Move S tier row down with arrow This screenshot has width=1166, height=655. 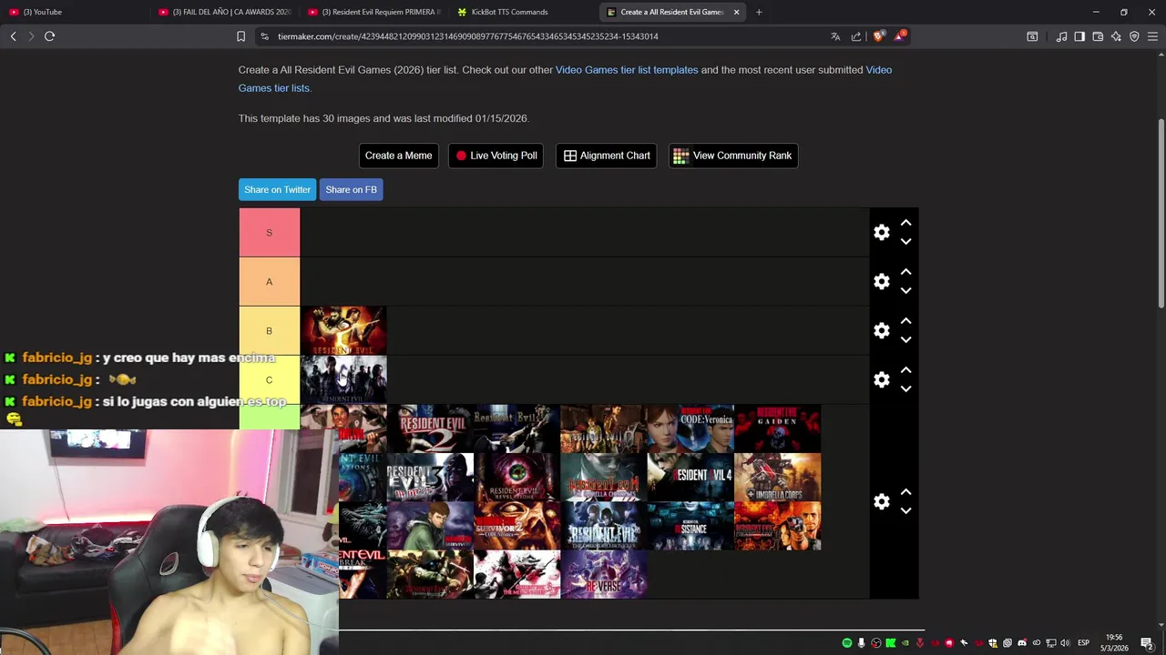click(x=905, y=242)
